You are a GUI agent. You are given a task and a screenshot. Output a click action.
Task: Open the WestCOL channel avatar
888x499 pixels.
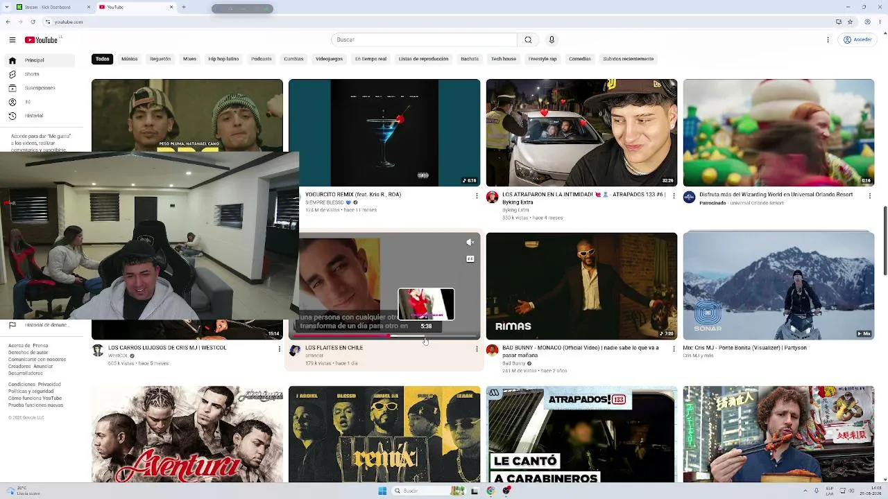point(98,351)
